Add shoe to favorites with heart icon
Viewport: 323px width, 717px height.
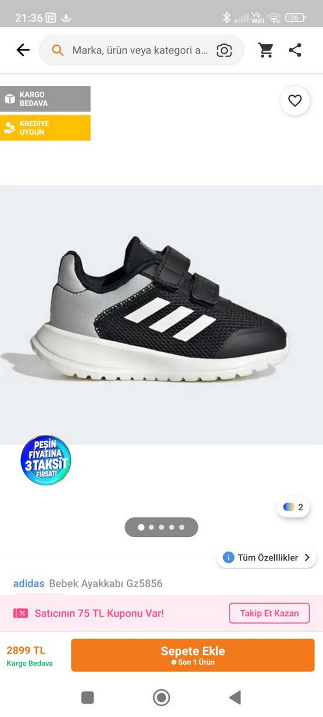(295, 101)
